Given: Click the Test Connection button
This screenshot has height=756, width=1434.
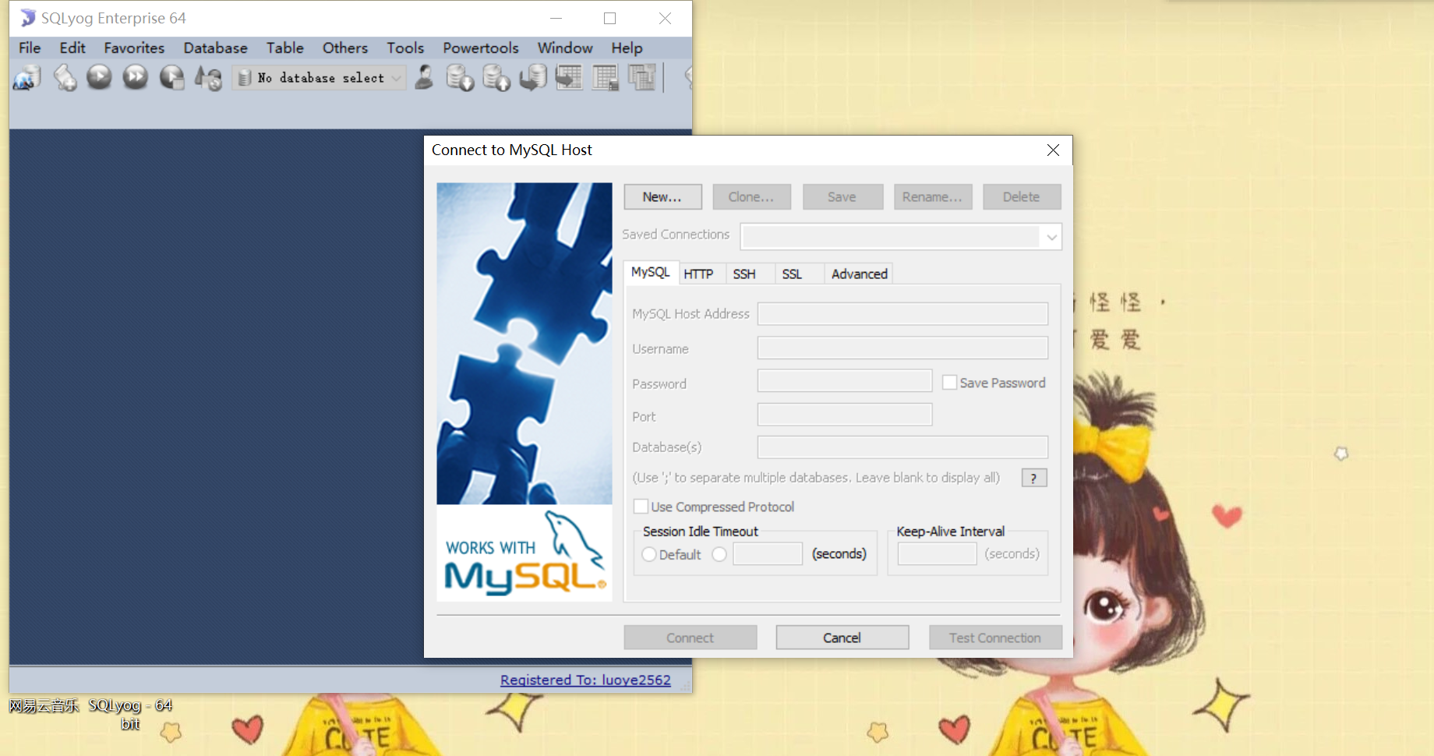Looking at the screenshot, I should coord(995,638).
